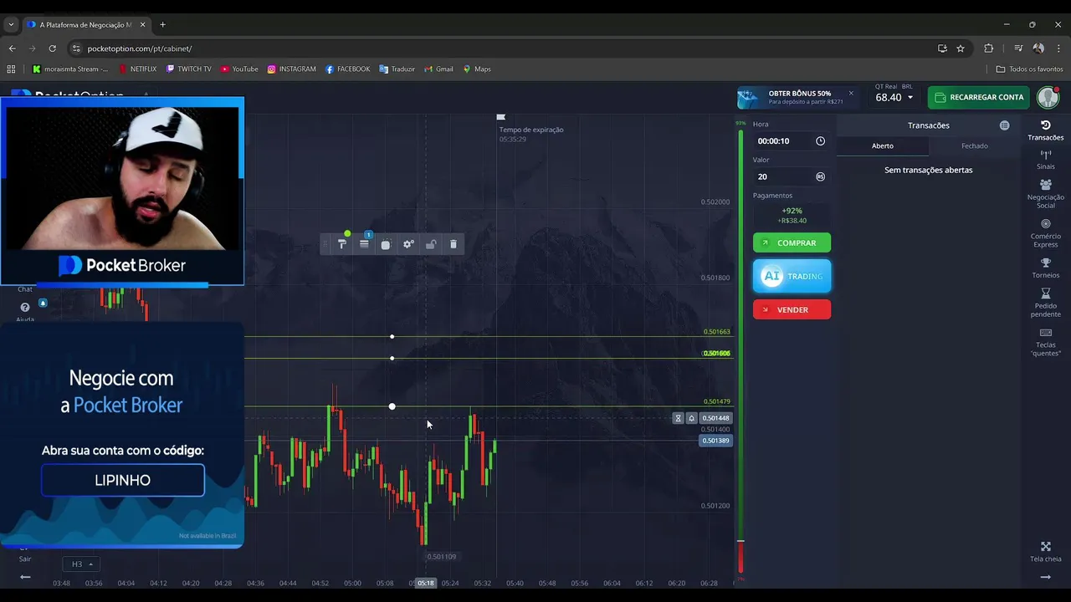Viewport: 1071px width, 602px height.
Task: Delete drawing with the trash icon
Action: tap(454, 244)
